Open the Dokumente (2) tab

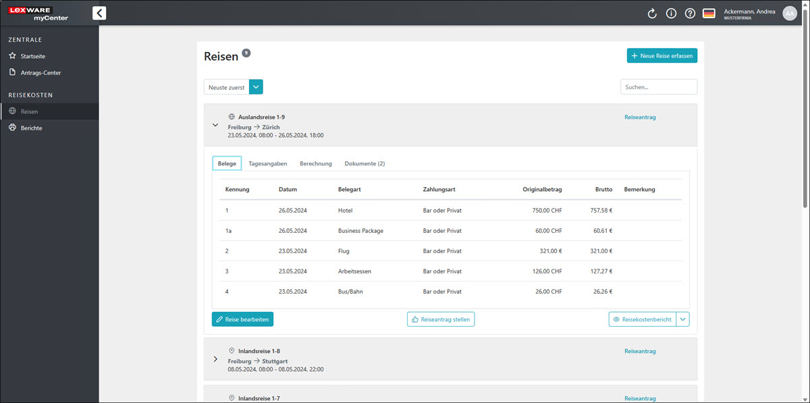pos(364,163)
